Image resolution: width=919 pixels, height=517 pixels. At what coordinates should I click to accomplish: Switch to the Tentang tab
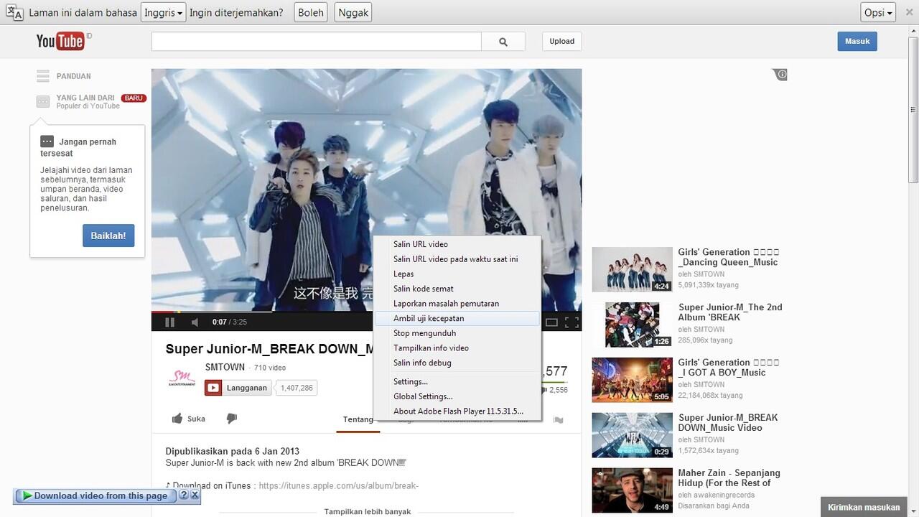[358, 419]
